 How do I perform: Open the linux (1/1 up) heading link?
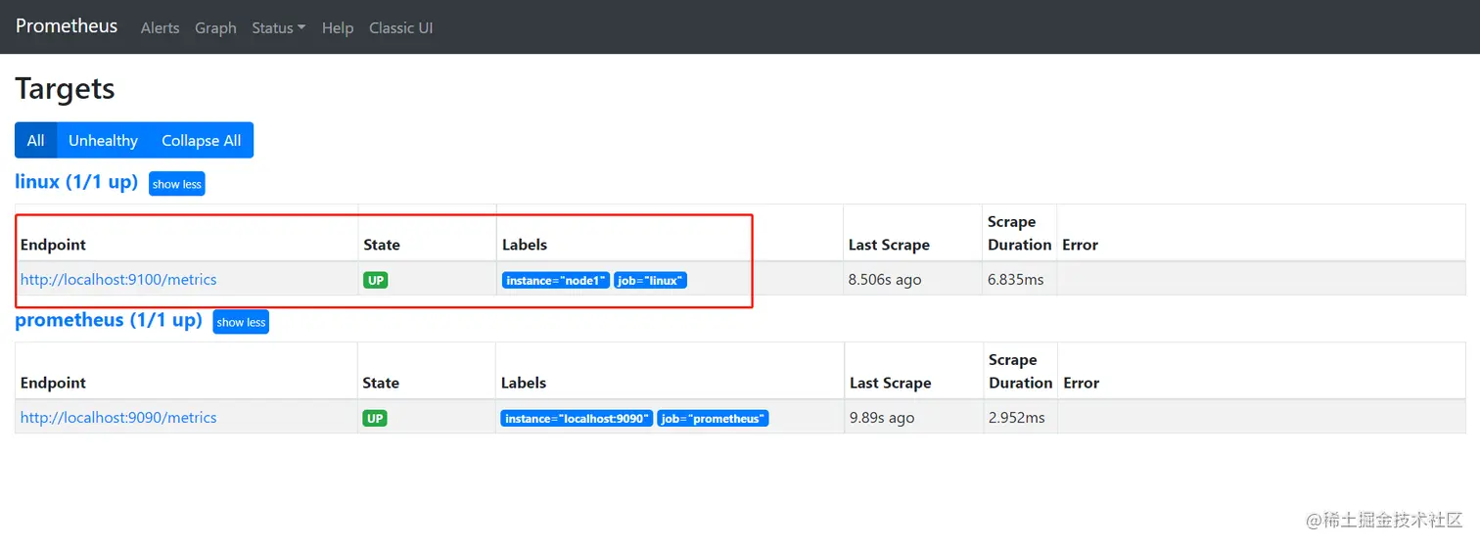pos(76,182)
